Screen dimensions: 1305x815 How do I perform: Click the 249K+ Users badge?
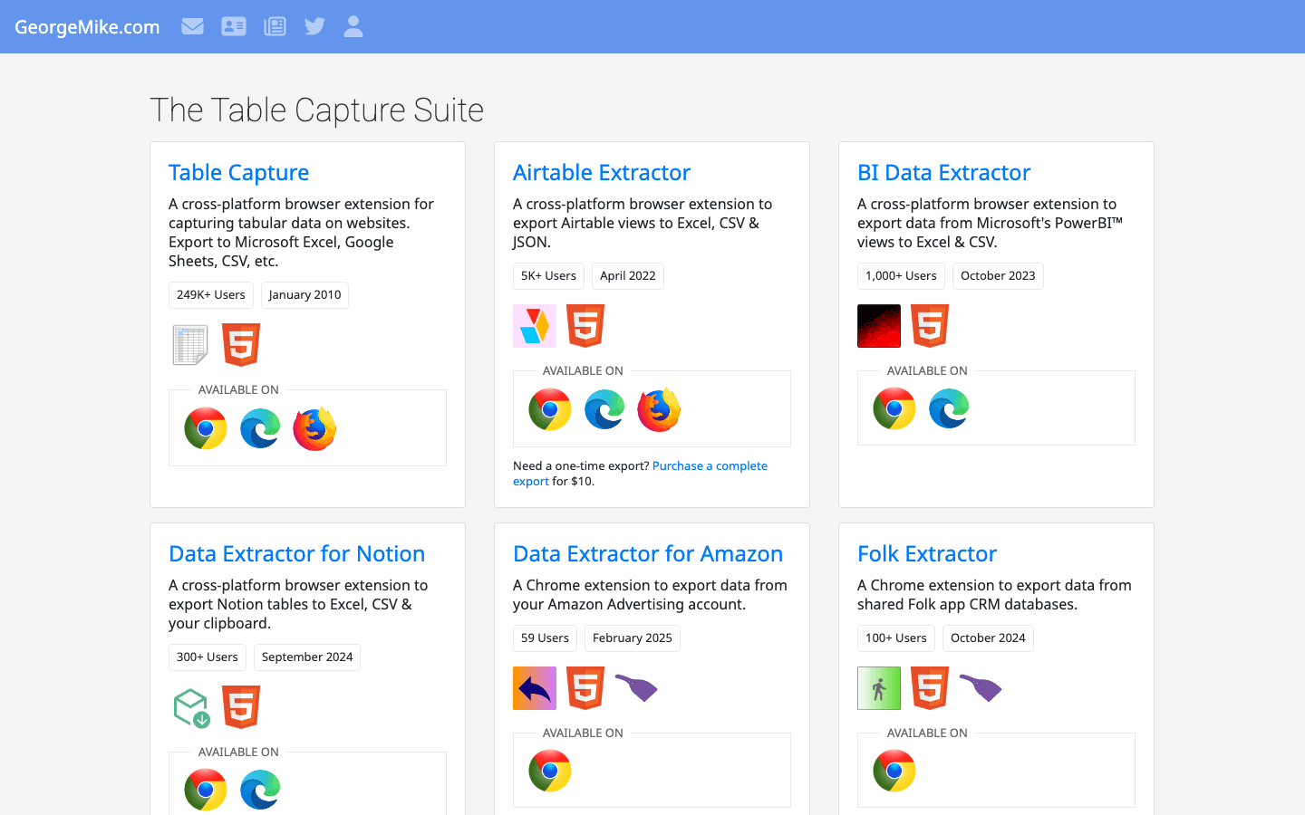[211, 294]
